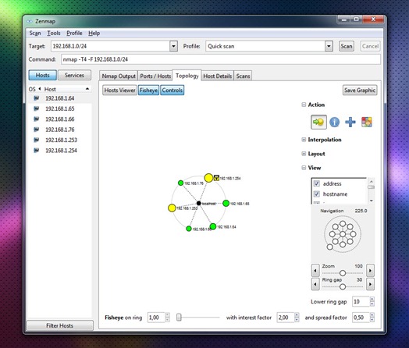The image size is (409, 348).
Task: Select the blue plus group action icon
Action: 350,122
